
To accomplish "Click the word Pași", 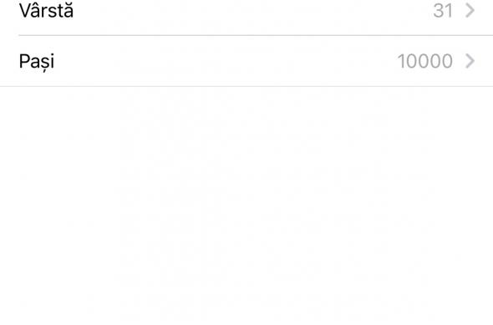I will 37,62.
